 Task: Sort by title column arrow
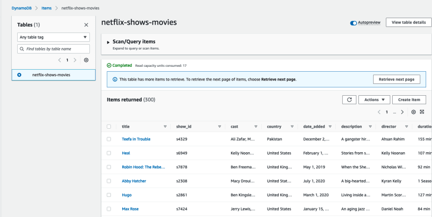165,127
